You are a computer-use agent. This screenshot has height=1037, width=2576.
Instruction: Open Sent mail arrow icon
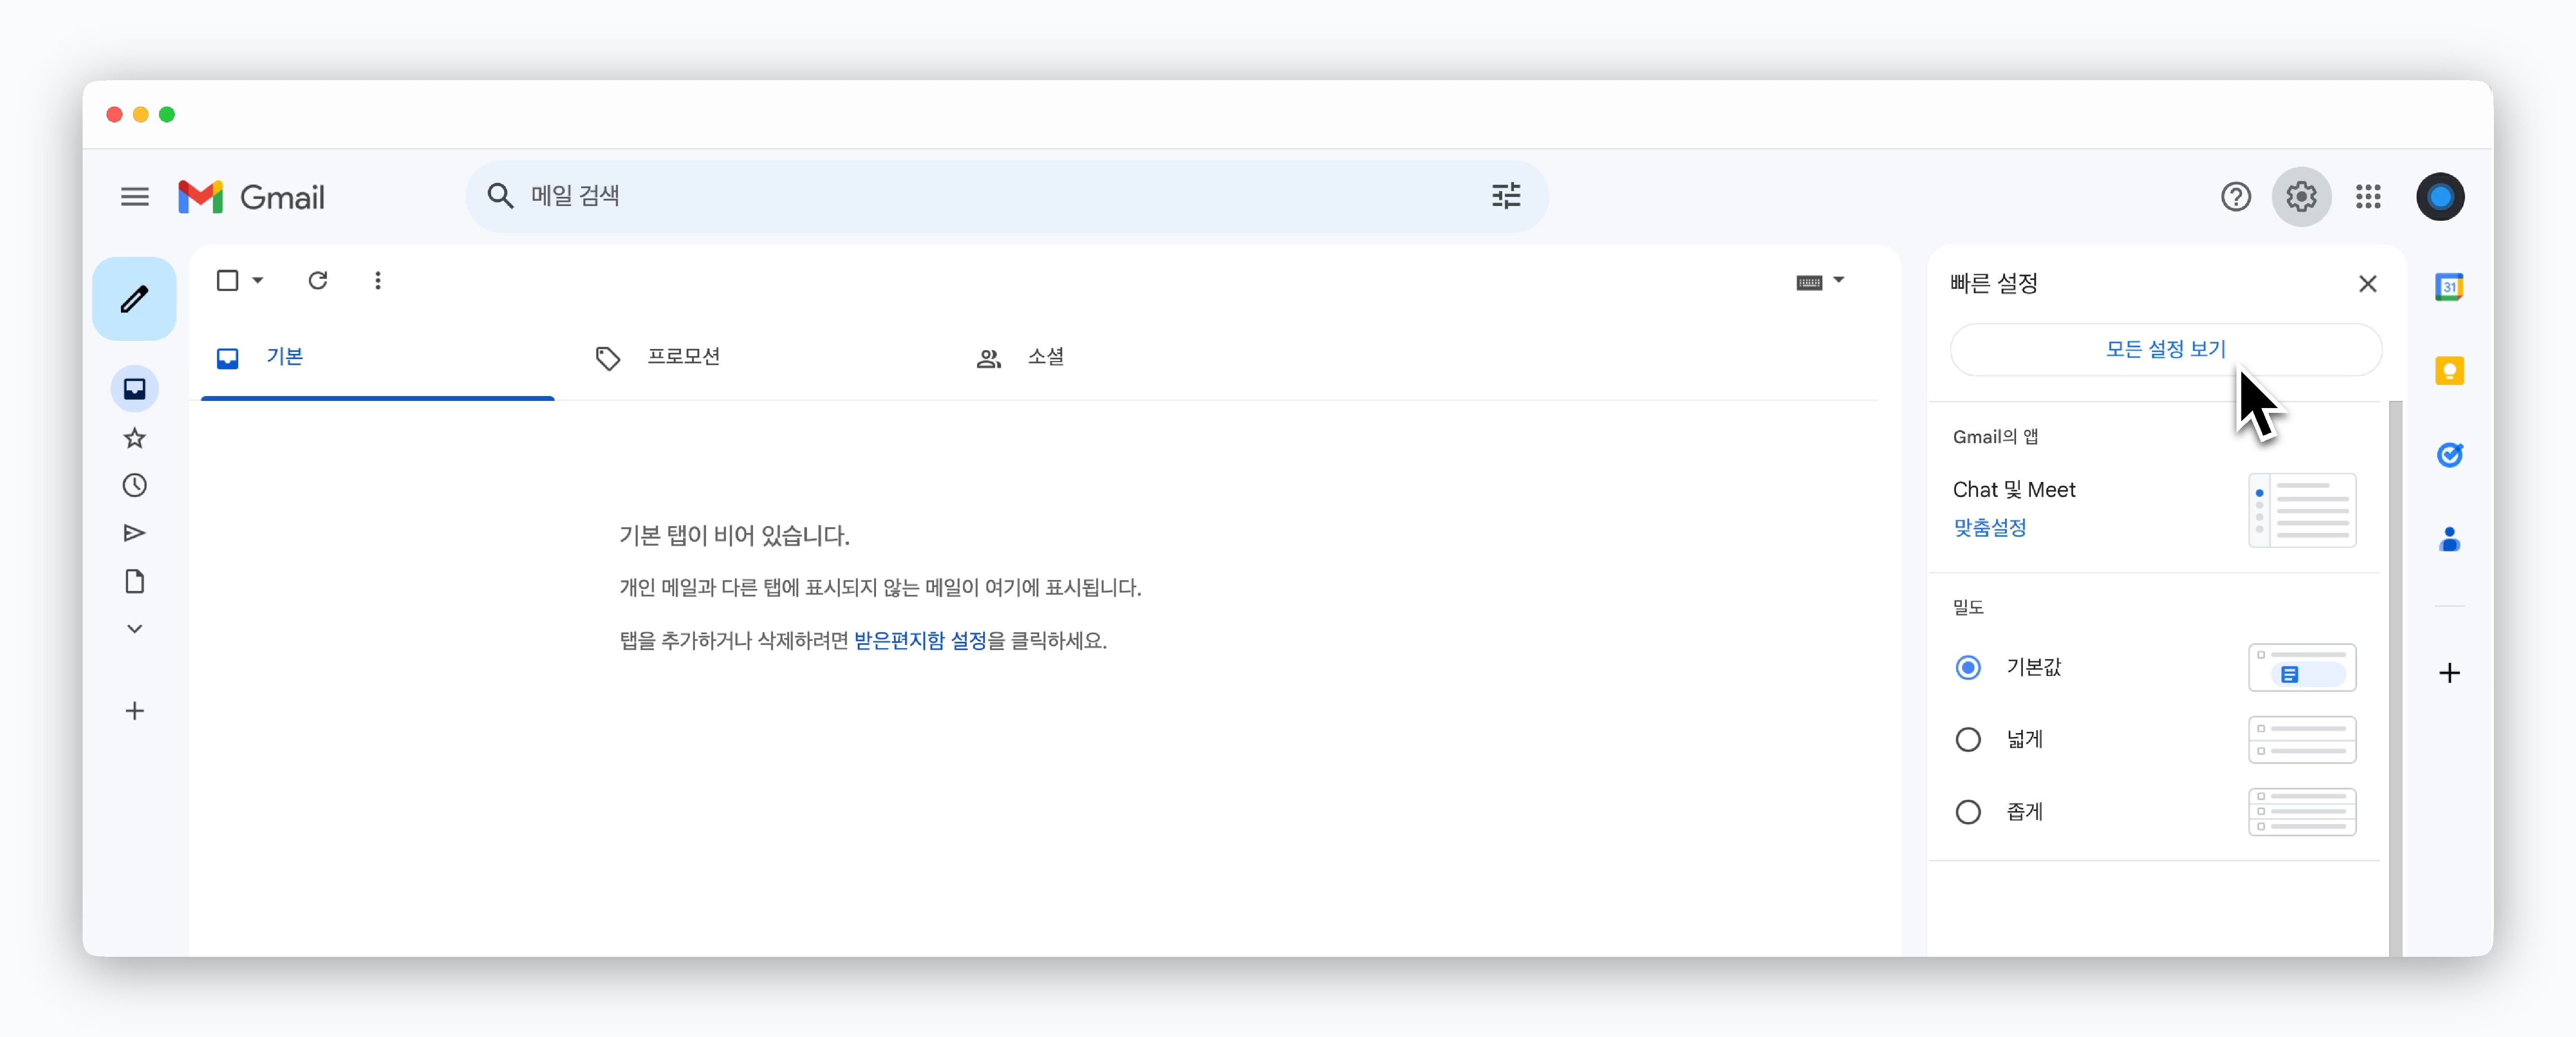(x=134, y=533)
